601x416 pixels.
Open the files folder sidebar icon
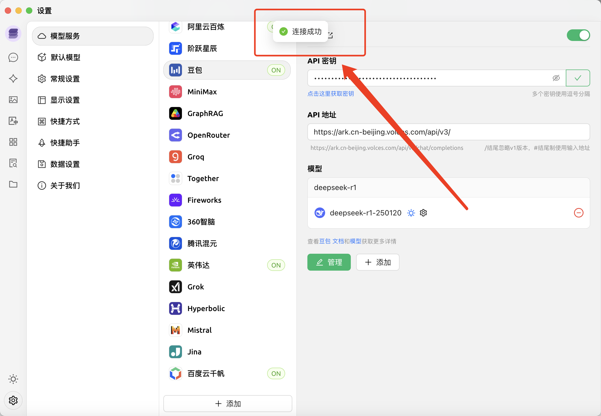pos(13,184)
